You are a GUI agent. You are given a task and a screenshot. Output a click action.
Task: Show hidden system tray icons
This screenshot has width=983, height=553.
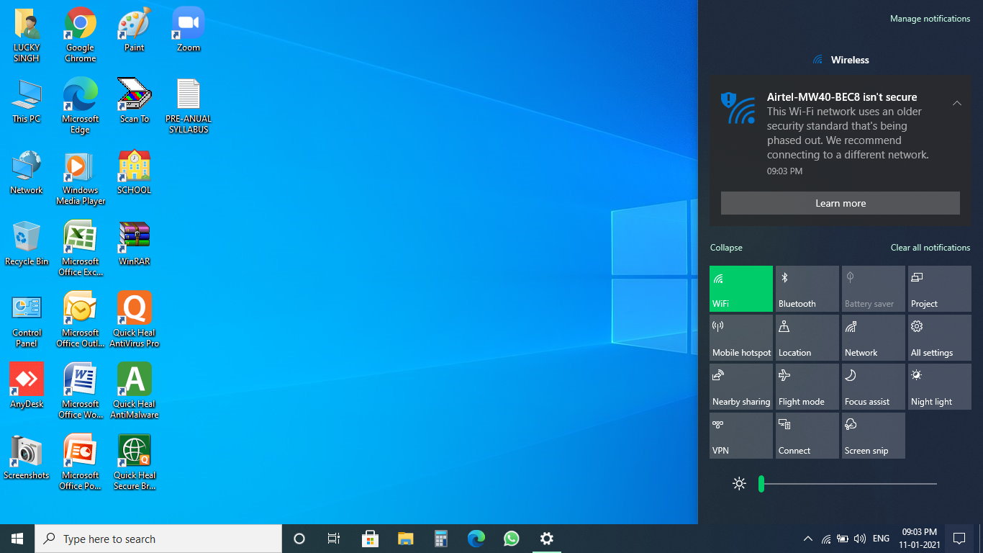click(807, 539)
